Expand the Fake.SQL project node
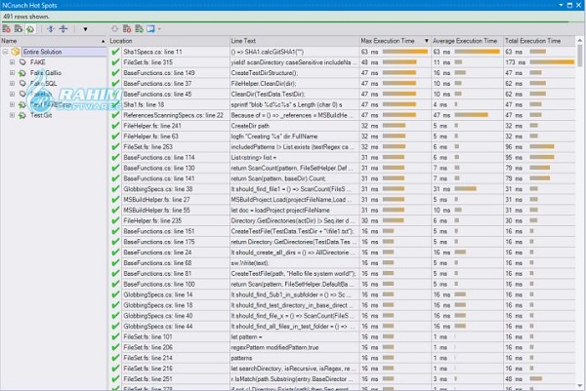586x391 pixels. (13, 83)
